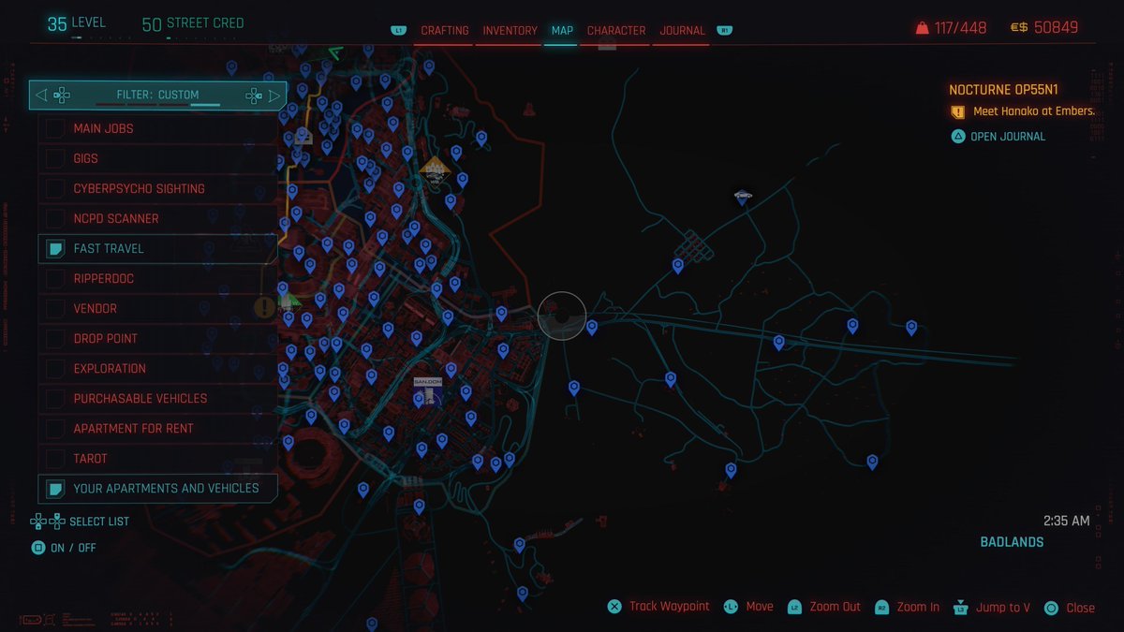This screenshot has width=1124, height=632.
Task: Enable the Vendor filter checkbox
Action: [55, 308]
